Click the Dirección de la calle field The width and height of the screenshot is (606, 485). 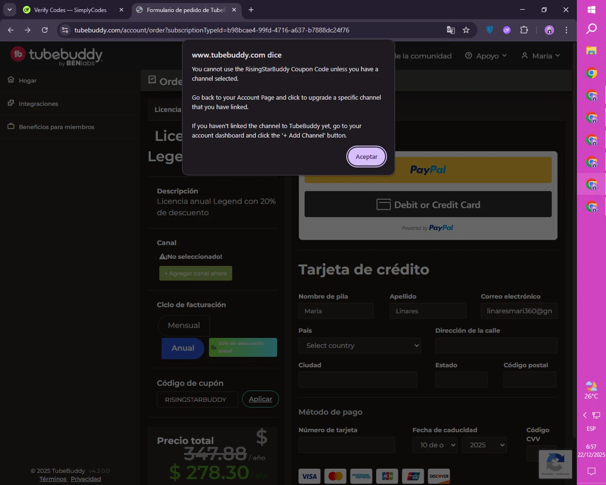497,346
